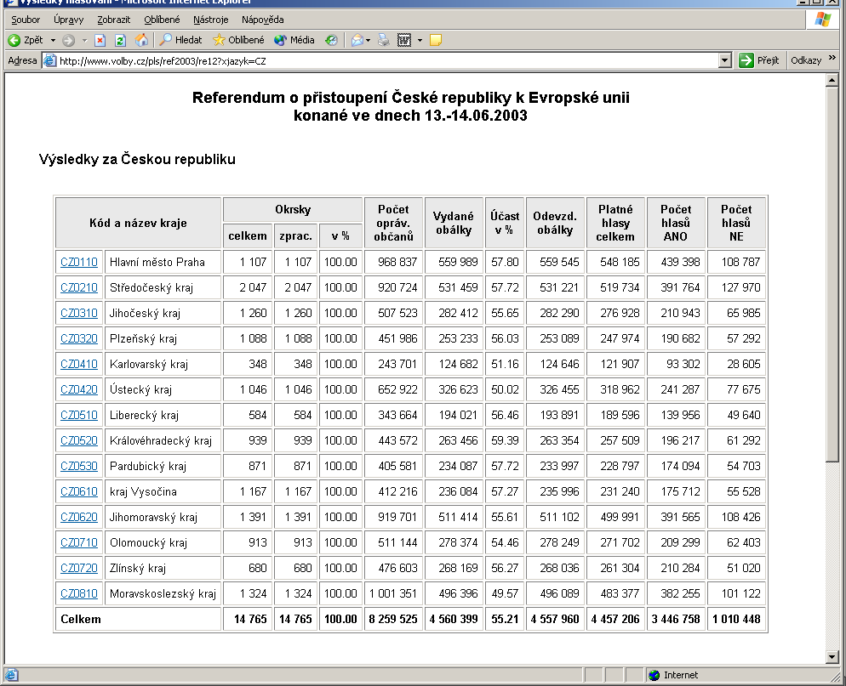The width and height of the screenshot is (846, 686).
Task: Open the Oblíbené menu in the menu bar
Action: 162,20
